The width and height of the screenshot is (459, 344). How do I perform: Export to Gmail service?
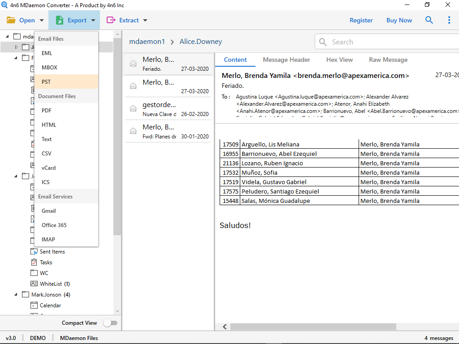pyautogui.click(x=66, y=211)
